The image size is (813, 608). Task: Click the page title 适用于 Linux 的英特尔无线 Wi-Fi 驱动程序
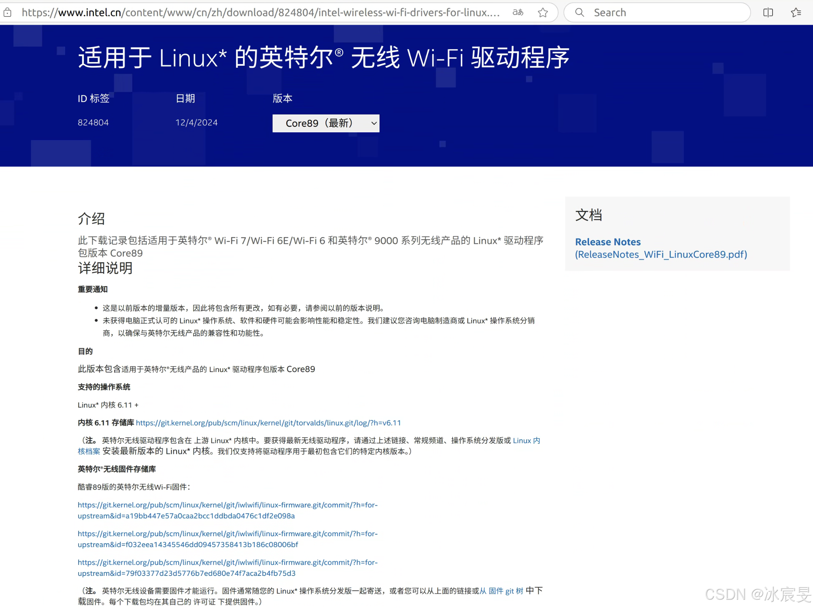(323, 58)
